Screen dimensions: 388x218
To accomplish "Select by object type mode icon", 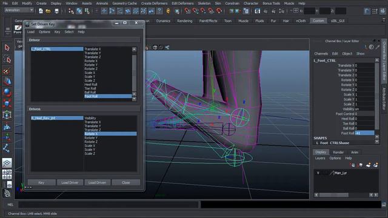I will tap(79, 11).
